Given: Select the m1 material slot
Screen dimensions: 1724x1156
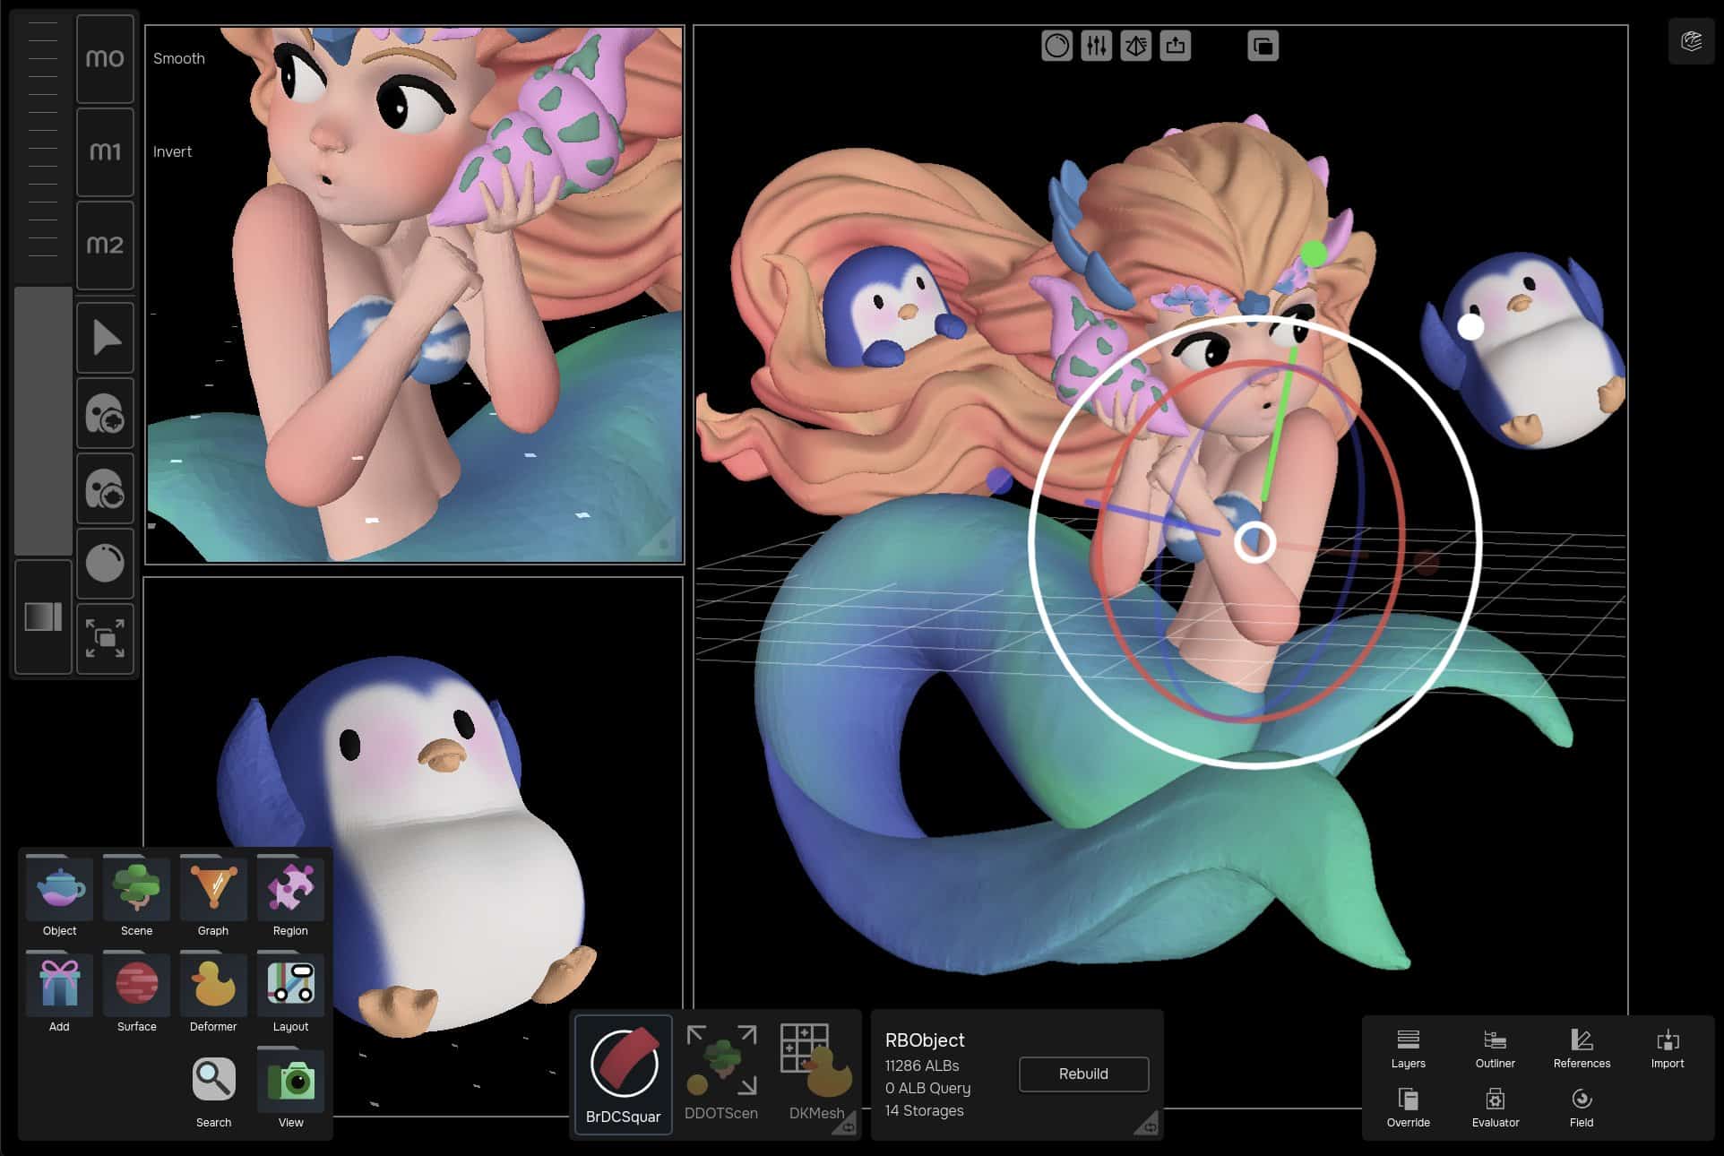Looking at the screenshot, I should point(105,152).
